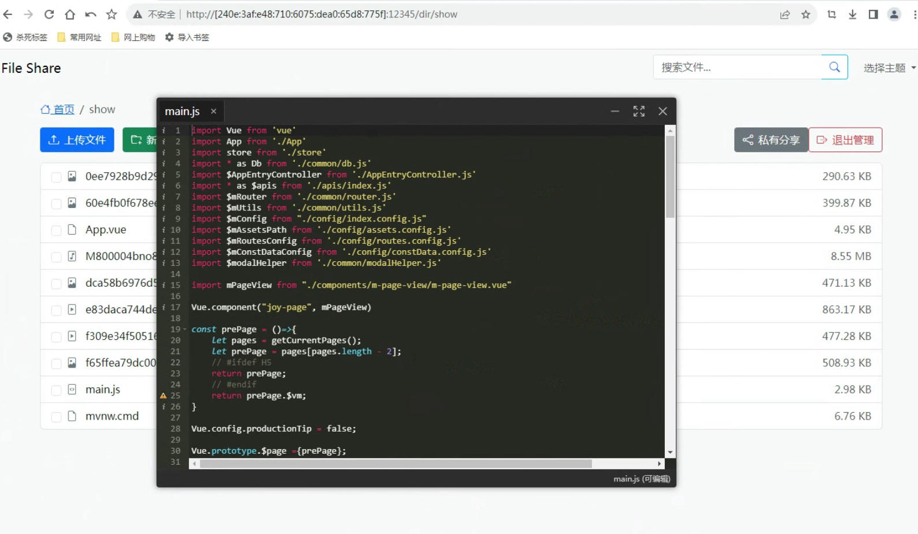918x534 pixels.
Task: Toggle browser side panel icon
Action: click(x=873, y=14)
